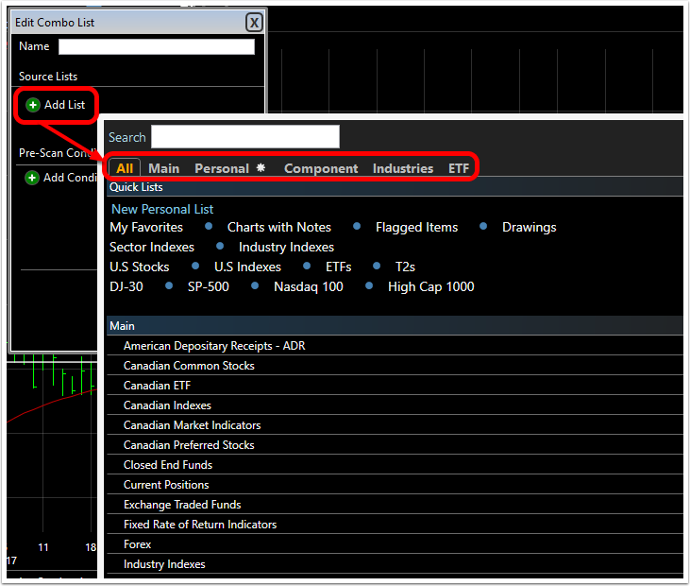Click Add Condition text button
The height and width of the screenshot is (586, 690).
click(x=70, y=178)
